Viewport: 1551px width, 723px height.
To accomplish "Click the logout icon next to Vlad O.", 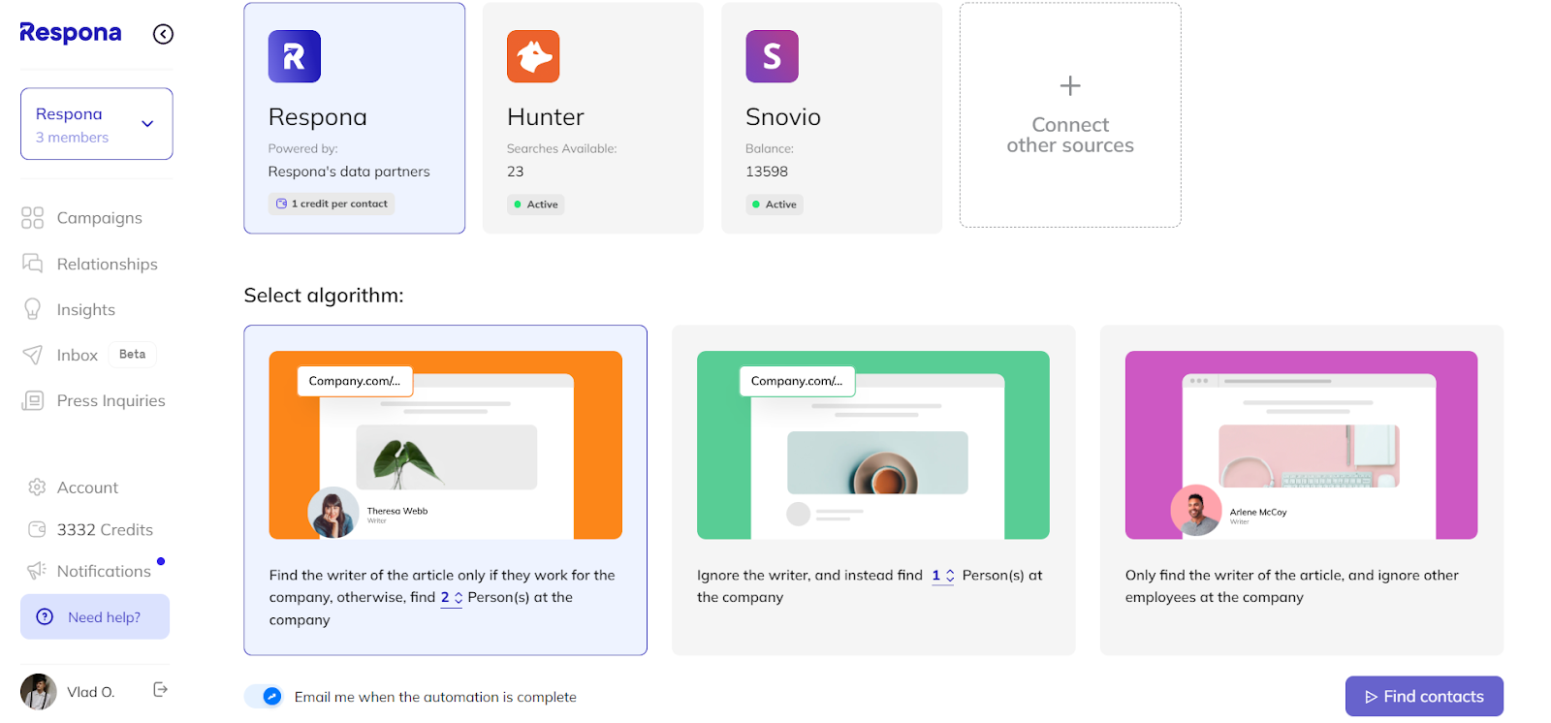I will 161,690.
